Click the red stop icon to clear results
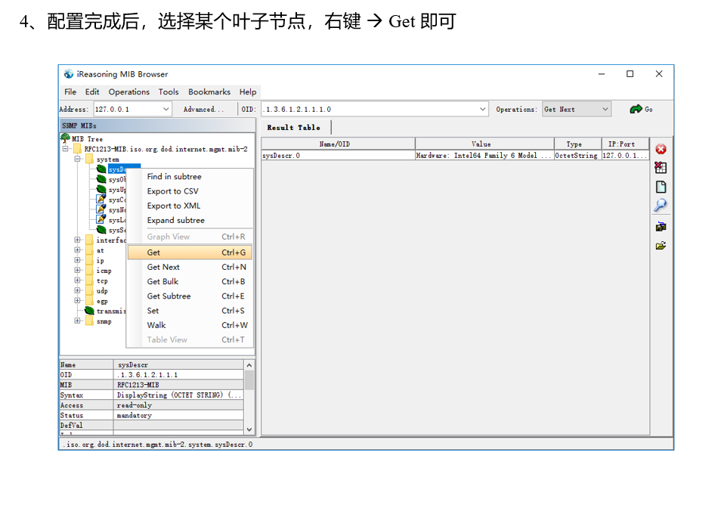Image resolution: width=721 pixels, height=505 pixels. tap(661, 148)
